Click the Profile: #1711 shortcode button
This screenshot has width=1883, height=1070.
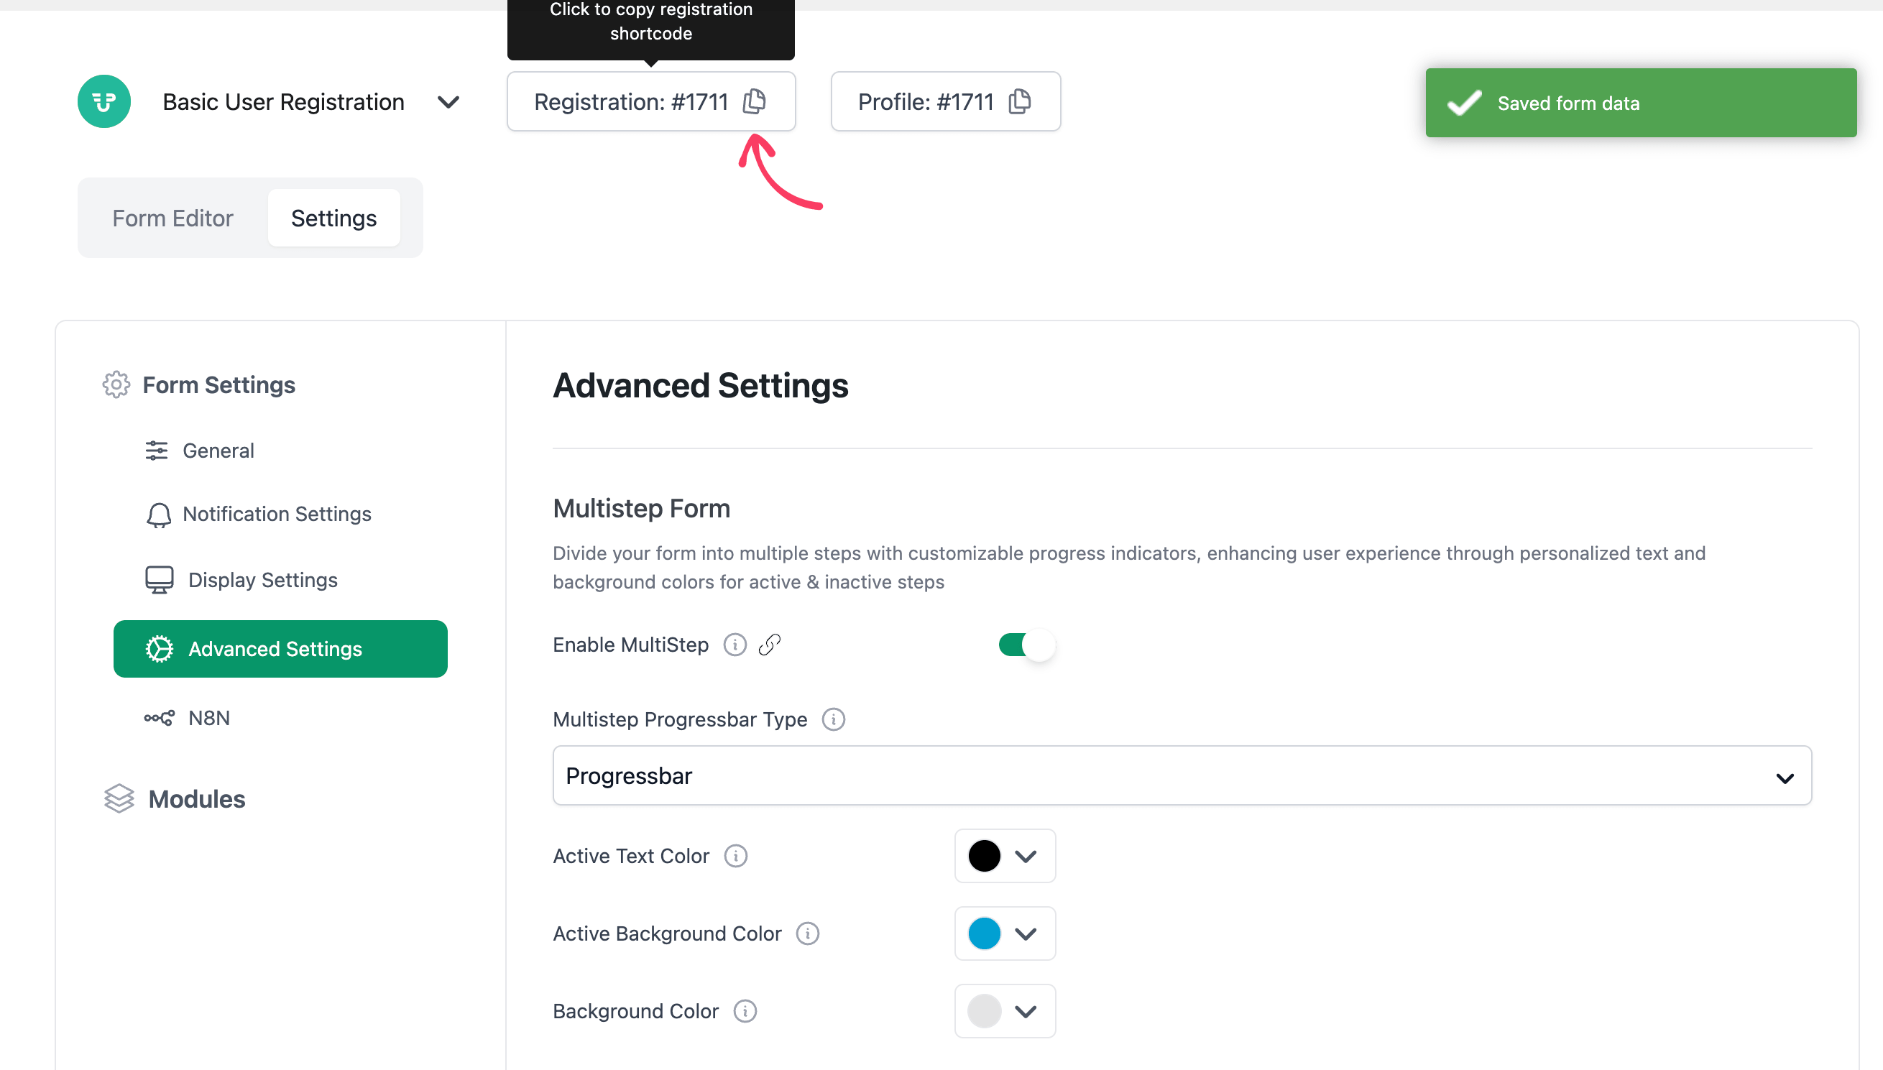click(945, 101)
